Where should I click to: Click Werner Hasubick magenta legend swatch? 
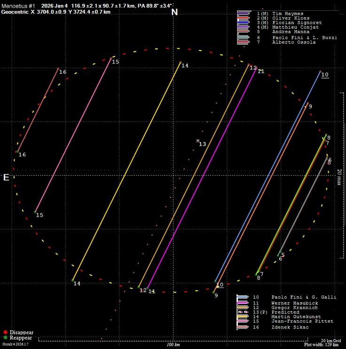tap(243, 303)
